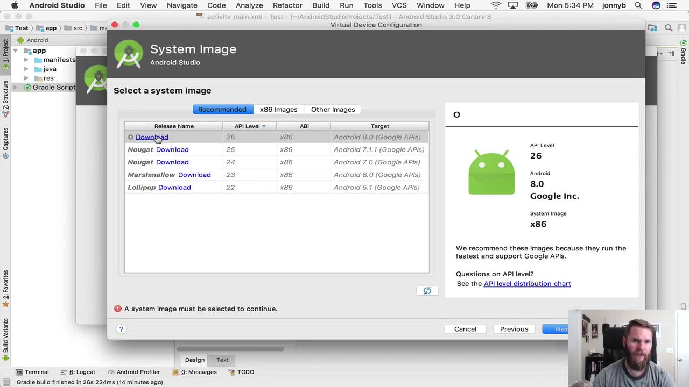The height and width of the screenshot is (387, 689).
Task: Open the Wi-Fi status menu icon
Action: click(496, 5)
